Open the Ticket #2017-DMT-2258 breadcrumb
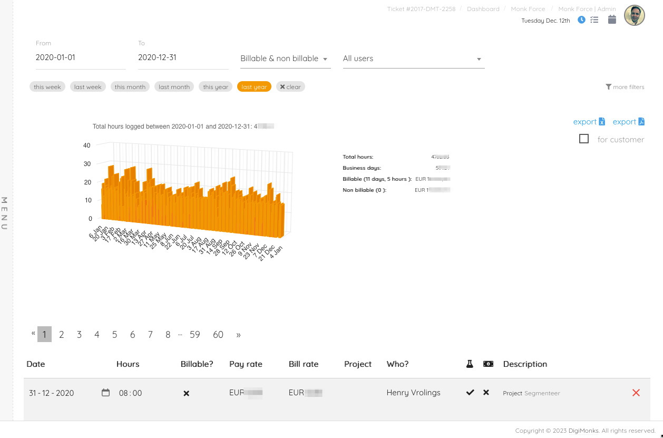This screenshot has height=438, width=663. coord(421,9)
